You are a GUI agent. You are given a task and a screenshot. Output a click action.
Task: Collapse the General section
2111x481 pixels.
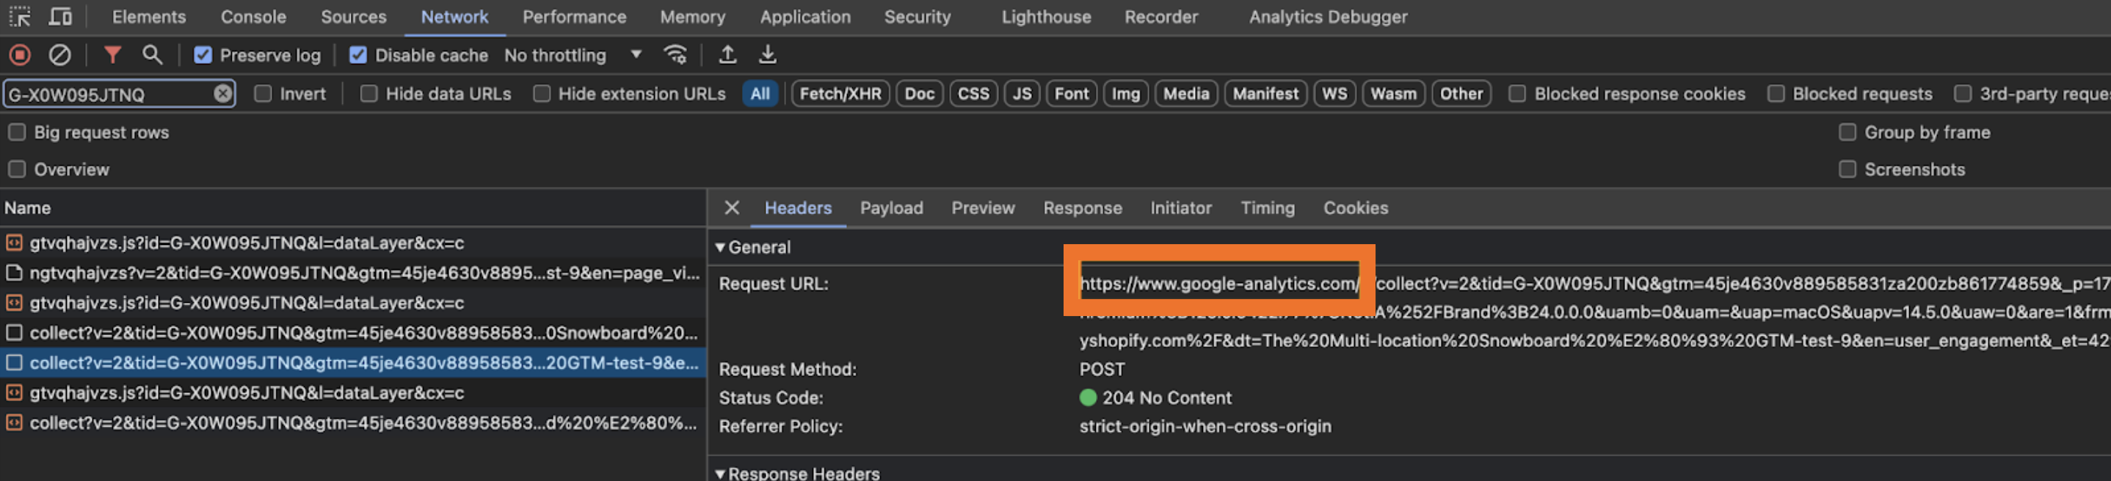tap(720, 247)
